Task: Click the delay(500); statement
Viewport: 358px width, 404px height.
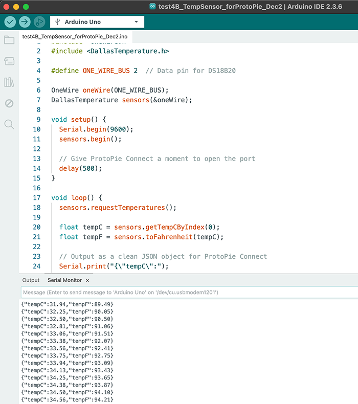Action: point(80,169)
